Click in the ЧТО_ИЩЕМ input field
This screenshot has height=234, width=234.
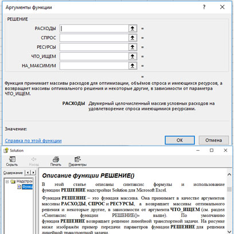pyautogui.click(x=94, y=56)
